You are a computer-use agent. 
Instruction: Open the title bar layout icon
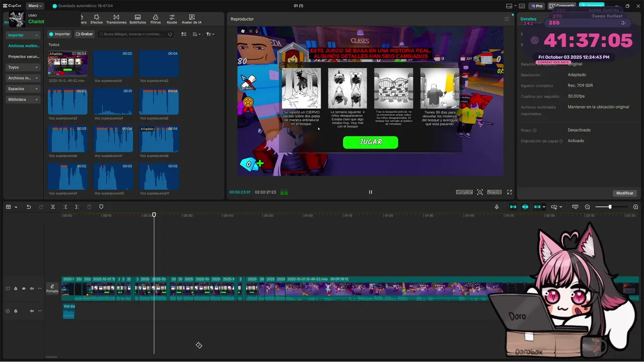(x=510, y=6)
